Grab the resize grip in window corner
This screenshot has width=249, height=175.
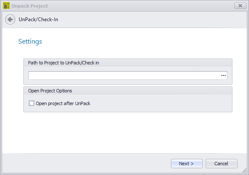pyautogui.click(x=244, y=171)
